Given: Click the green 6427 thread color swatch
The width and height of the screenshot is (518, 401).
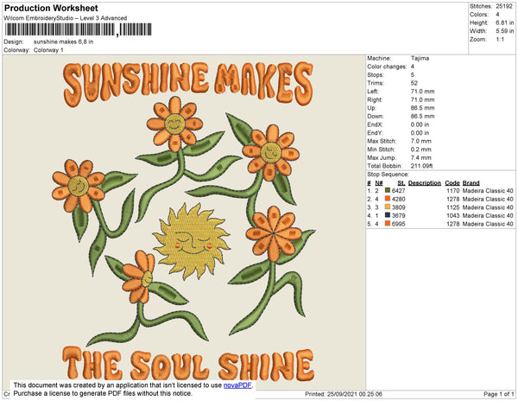Looking at the screenshot, I should click(x=388, y=190).
